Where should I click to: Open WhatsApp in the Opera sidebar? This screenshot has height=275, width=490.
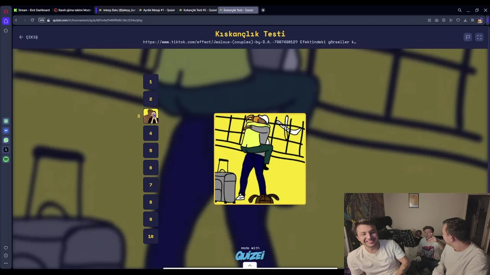click(x=6, y=140)
